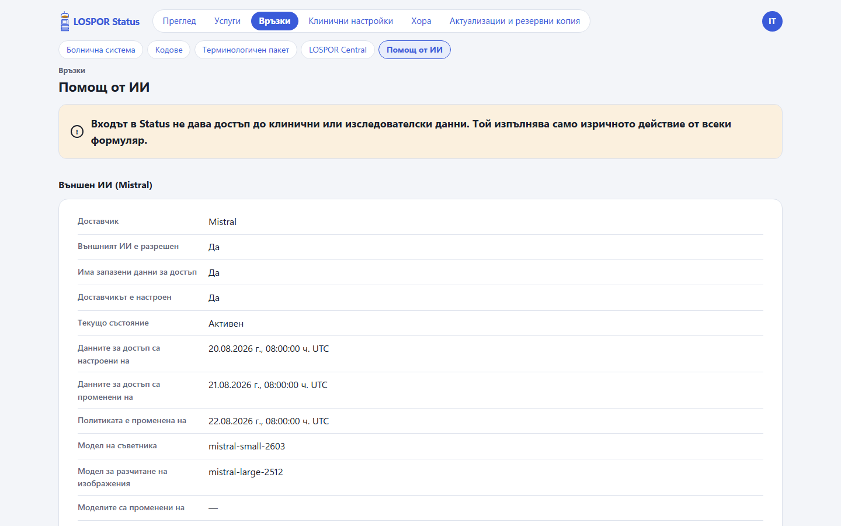841x526 pixels.
Task: Click the LOSPOR Status title link
Action: [x=106, y=22]
